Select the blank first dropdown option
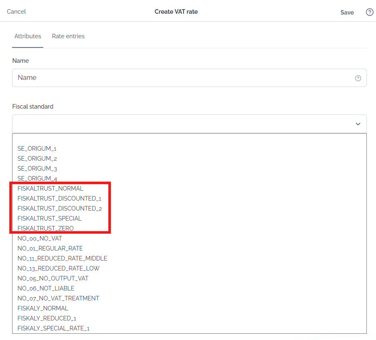This screenshot has height=340, width=376. [x=189, y=139]
